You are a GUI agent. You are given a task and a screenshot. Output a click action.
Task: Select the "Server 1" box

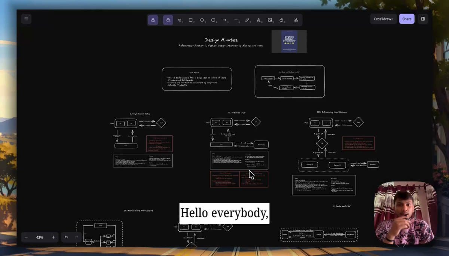tap(310, 165)
